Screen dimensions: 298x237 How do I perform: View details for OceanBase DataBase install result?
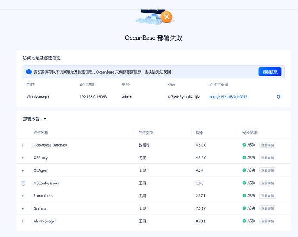coord(268,145)
